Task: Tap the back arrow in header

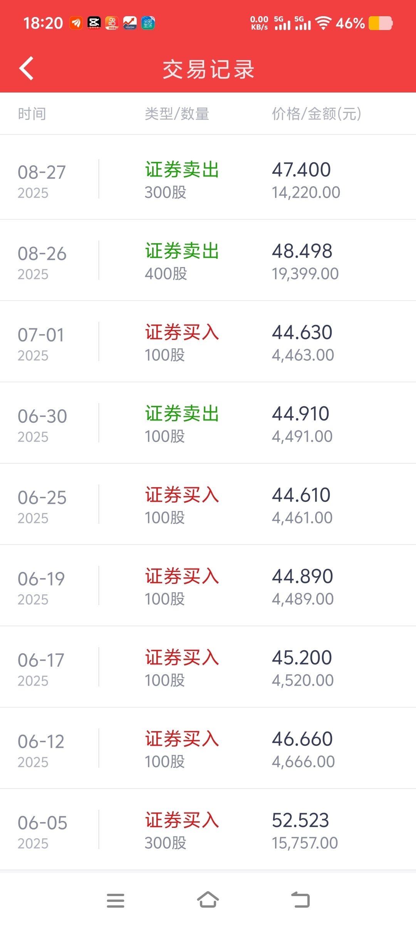Action: click(27, 69)
